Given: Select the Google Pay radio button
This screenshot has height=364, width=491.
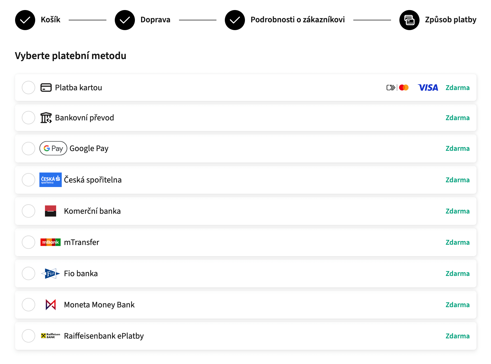Looking at the screenshot, I should (x=28, y=148).
